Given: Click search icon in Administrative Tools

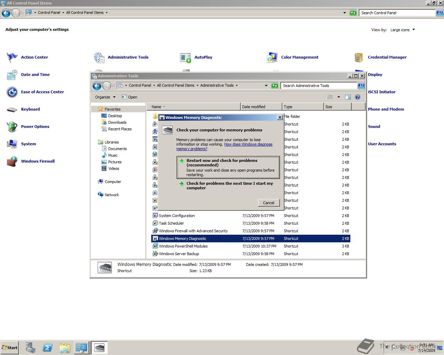Looking at the screenshot, I should click(361, 86).
